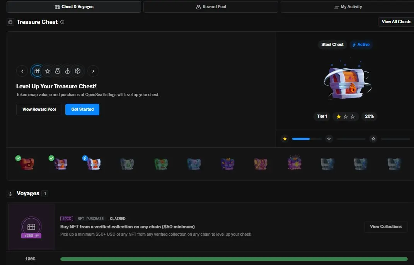414x265 pixels.
Task: Click the voyage chest reward circle icon
Action: tap(31, 226)
